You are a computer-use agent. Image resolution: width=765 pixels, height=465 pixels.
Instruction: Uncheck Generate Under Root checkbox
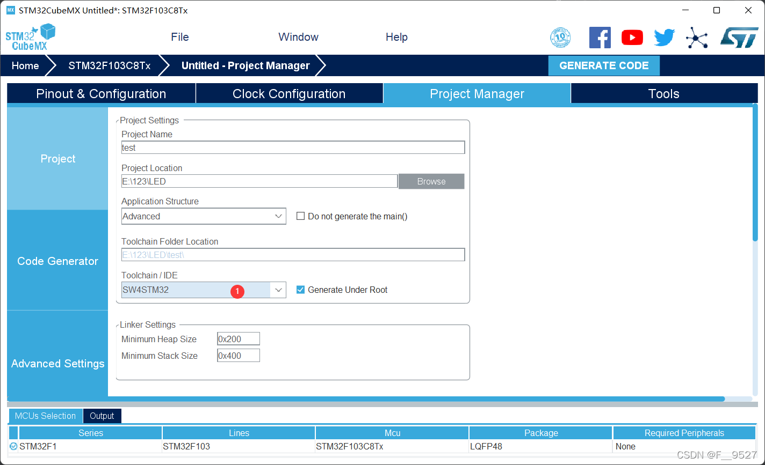click(x=301, y=290)
